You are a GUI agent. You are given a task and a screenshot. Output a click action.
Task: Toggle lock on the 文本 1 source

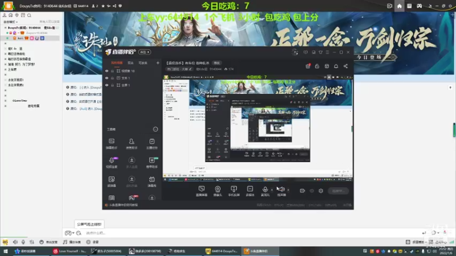click(x=112, y=78)
